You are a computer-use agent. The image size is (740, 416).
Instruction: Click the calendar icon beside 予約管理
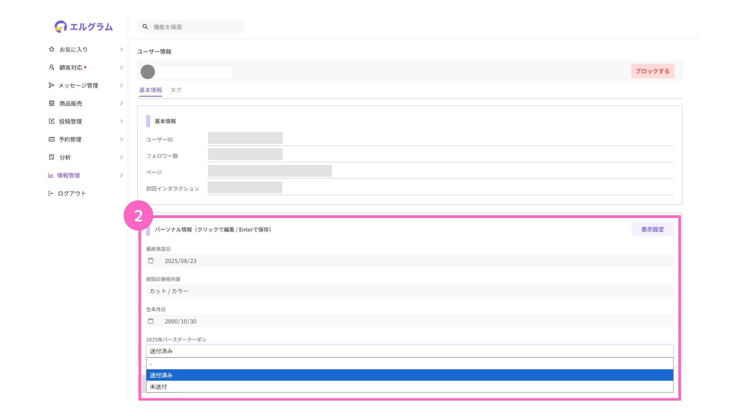pyautogui.click(x=52, y=139)
